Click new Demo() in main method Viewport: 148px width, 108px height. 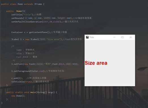click(x=18, y=96)
